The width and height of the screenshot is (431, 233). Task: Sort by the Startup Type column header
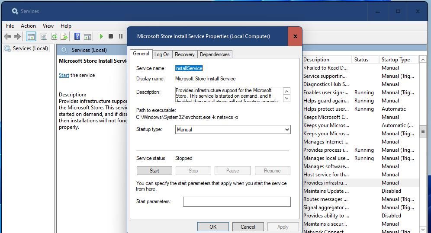pyautogui.click(x=399, y=60)
